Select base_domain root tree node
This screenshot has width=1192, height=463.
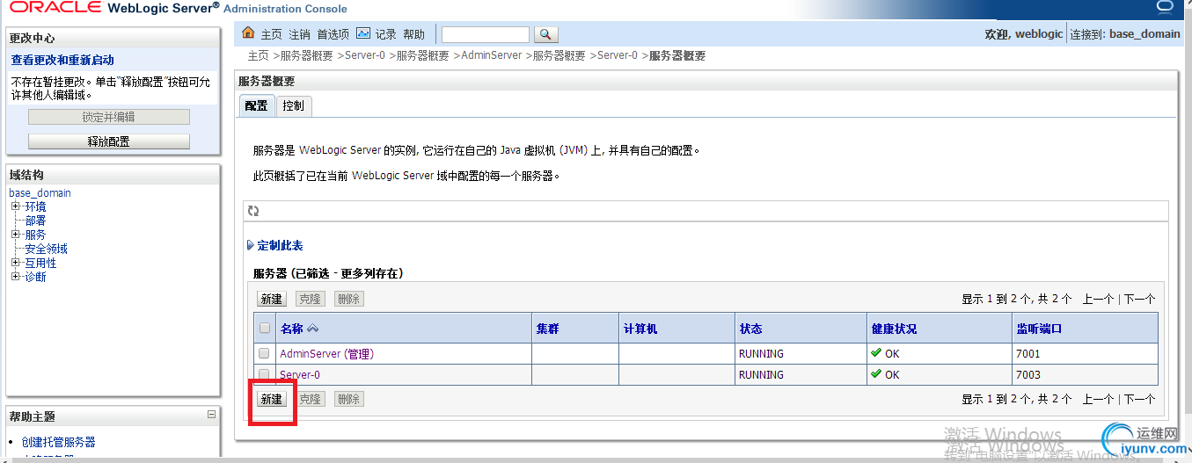click(x=40, y=192)
